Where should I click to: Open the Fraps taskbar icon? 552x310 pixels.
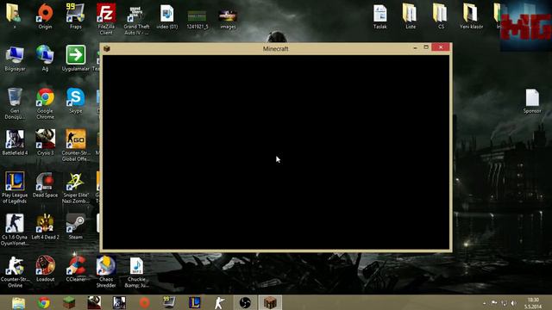click(x=169, y=303)
